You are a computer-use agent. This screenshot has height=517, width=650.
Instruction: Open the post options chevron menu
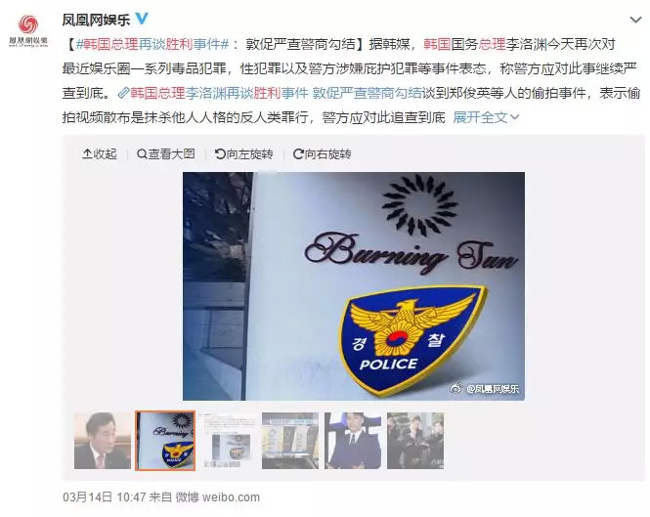tap(635, 20)
